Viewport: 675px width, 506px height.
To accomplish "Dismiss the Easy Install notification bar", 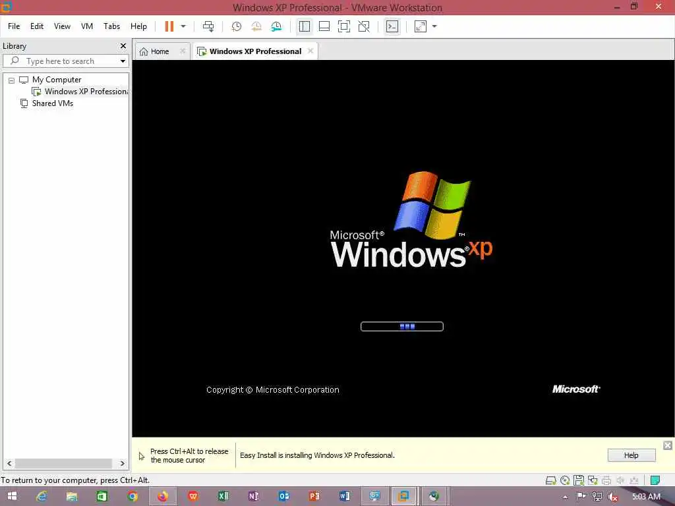I will tap(668, 445).
